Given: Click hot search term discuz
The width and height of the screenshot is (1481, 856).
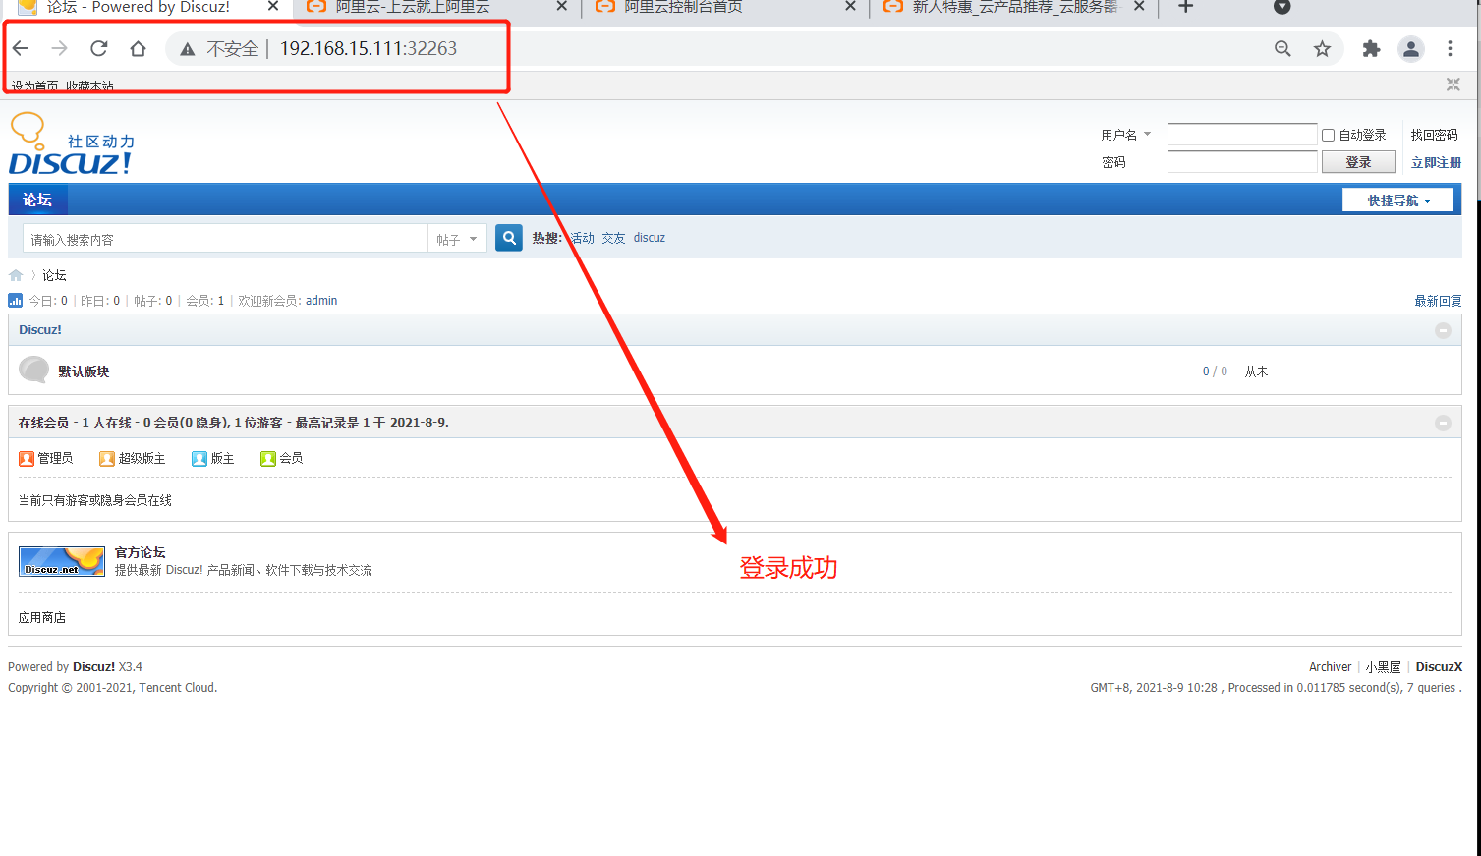Looking at the screenshot, I should tap(650, 238).
